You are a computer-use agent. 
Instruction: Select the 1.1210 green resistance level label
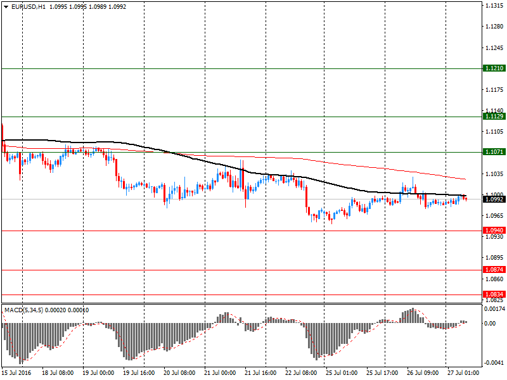point(494,68)
